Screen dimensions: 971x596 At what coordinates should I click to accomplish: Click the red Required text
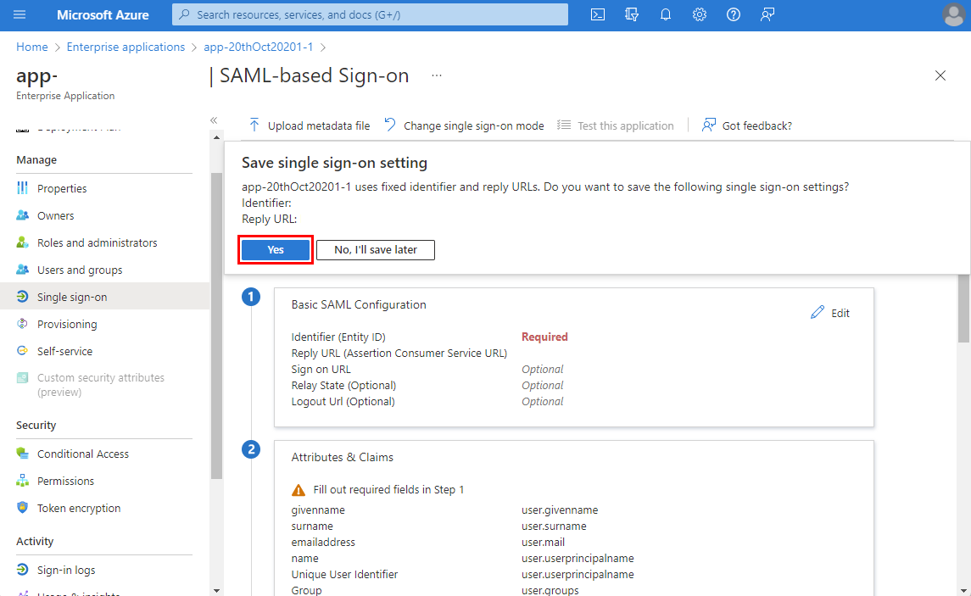(x=544, y=337)
